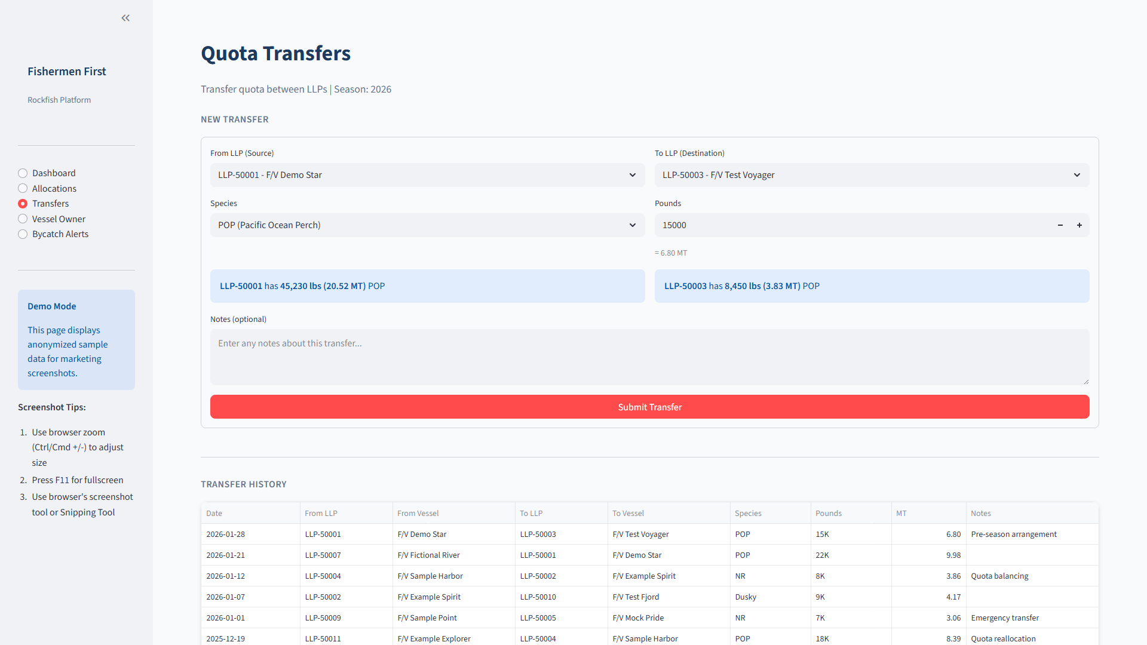Viewport: 1147px width, 645px height.
Task: Select the Dashboard radio button
Action: (x=23, y=173)
